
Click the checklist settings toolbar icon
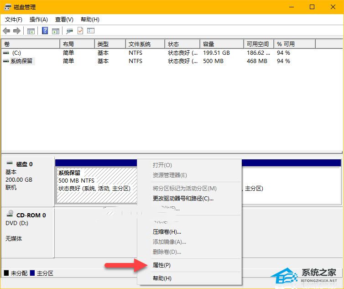click(x=91, y=31)
